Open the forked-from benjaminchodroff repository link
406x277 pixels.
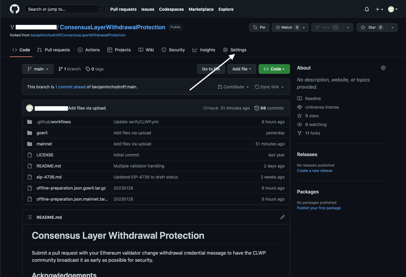coord(78,35)
